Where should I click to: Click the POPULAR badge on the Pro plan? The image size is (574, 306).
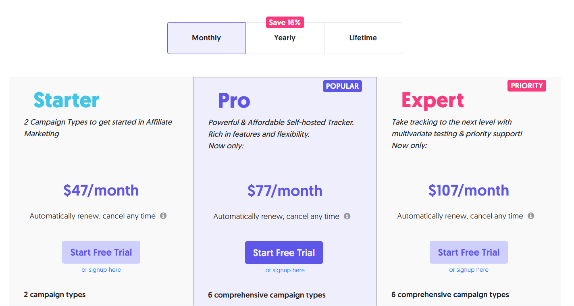[x=342, y=86]
